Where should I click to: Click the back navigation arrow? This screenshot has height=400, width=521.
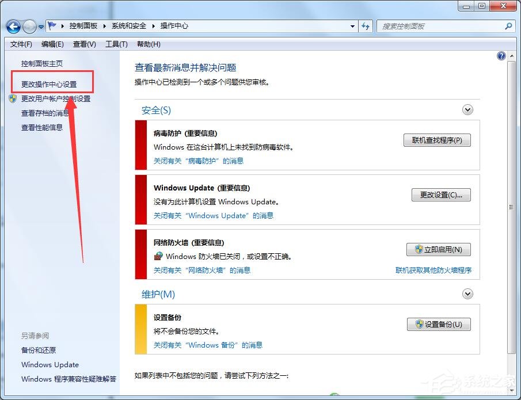pos(13,26)
